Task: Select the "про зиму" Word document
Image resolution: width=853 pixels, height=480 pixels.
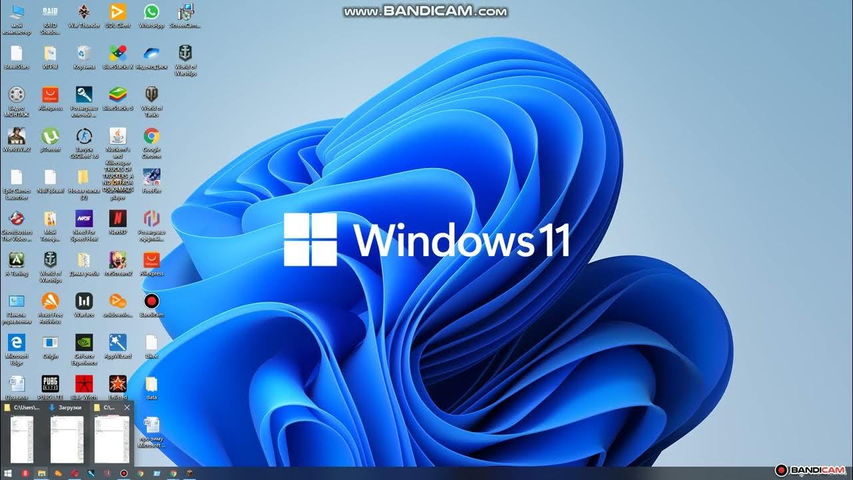Action: 151,433
